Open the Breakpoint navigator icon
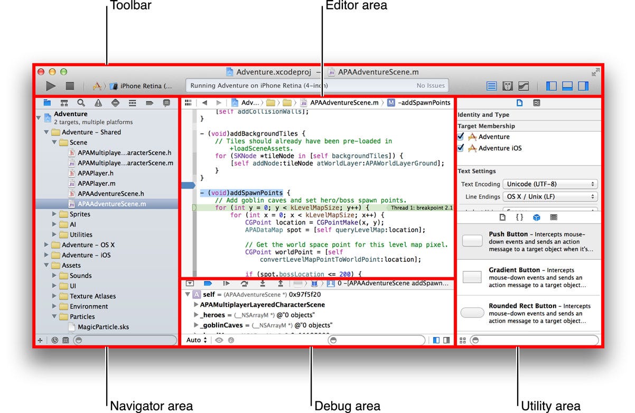Viewport: 635px width, 413px height. pyautogui.click(x=150, y=103)
